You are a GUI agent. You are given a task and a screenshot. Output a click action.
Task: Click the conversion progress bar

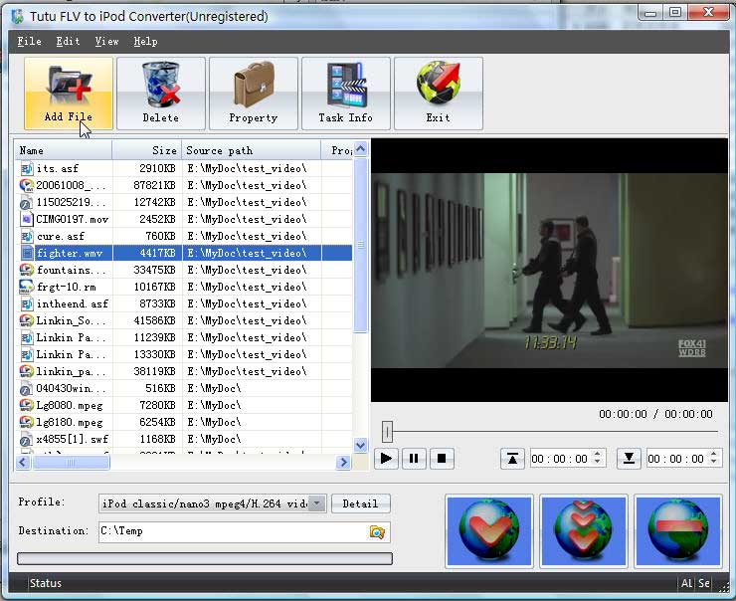pyautogui.click(x=205, y=558)
